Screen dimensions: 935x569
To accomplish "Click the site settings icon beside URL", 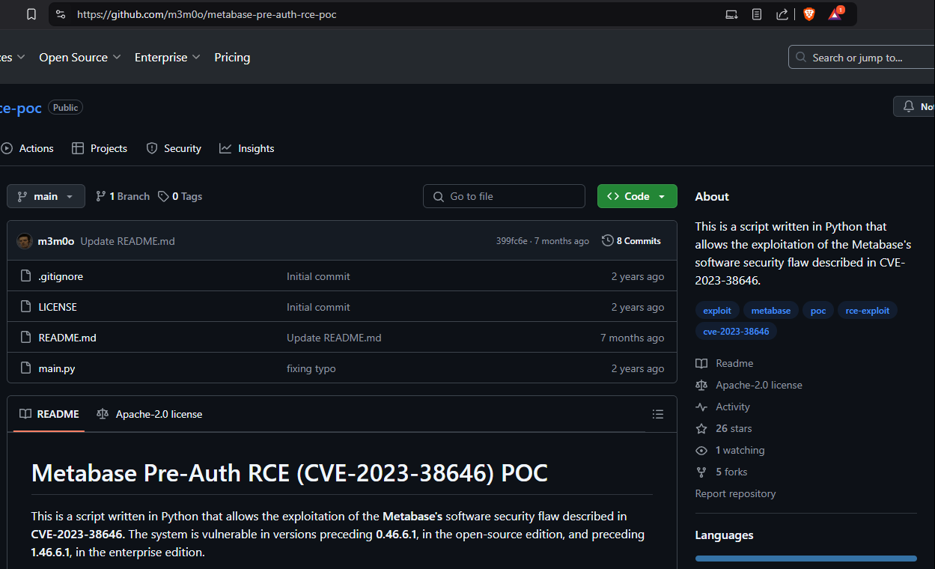I will (61, 14).
